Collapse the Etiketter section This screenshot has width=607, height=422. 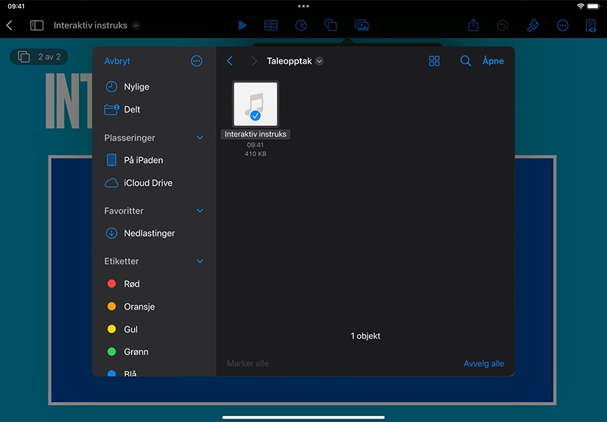(200, 261)
